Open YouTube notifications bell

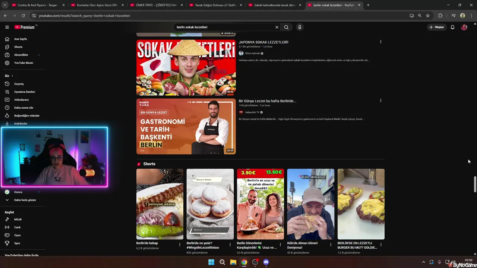452,27
